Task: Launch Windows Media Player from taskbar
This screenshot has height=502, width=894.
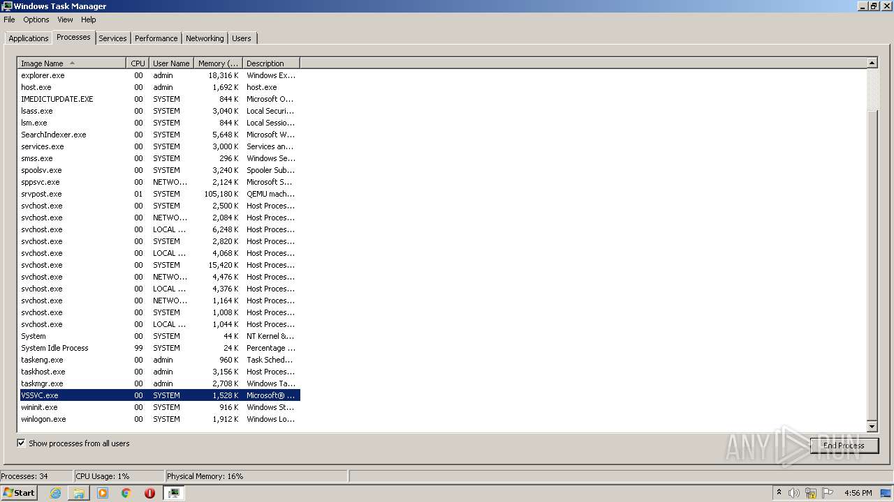Action: pyautogui.click(x=103, y=493)
